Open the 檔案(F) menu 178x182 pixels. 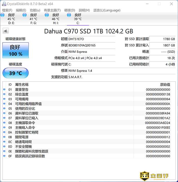pos(7,10)
